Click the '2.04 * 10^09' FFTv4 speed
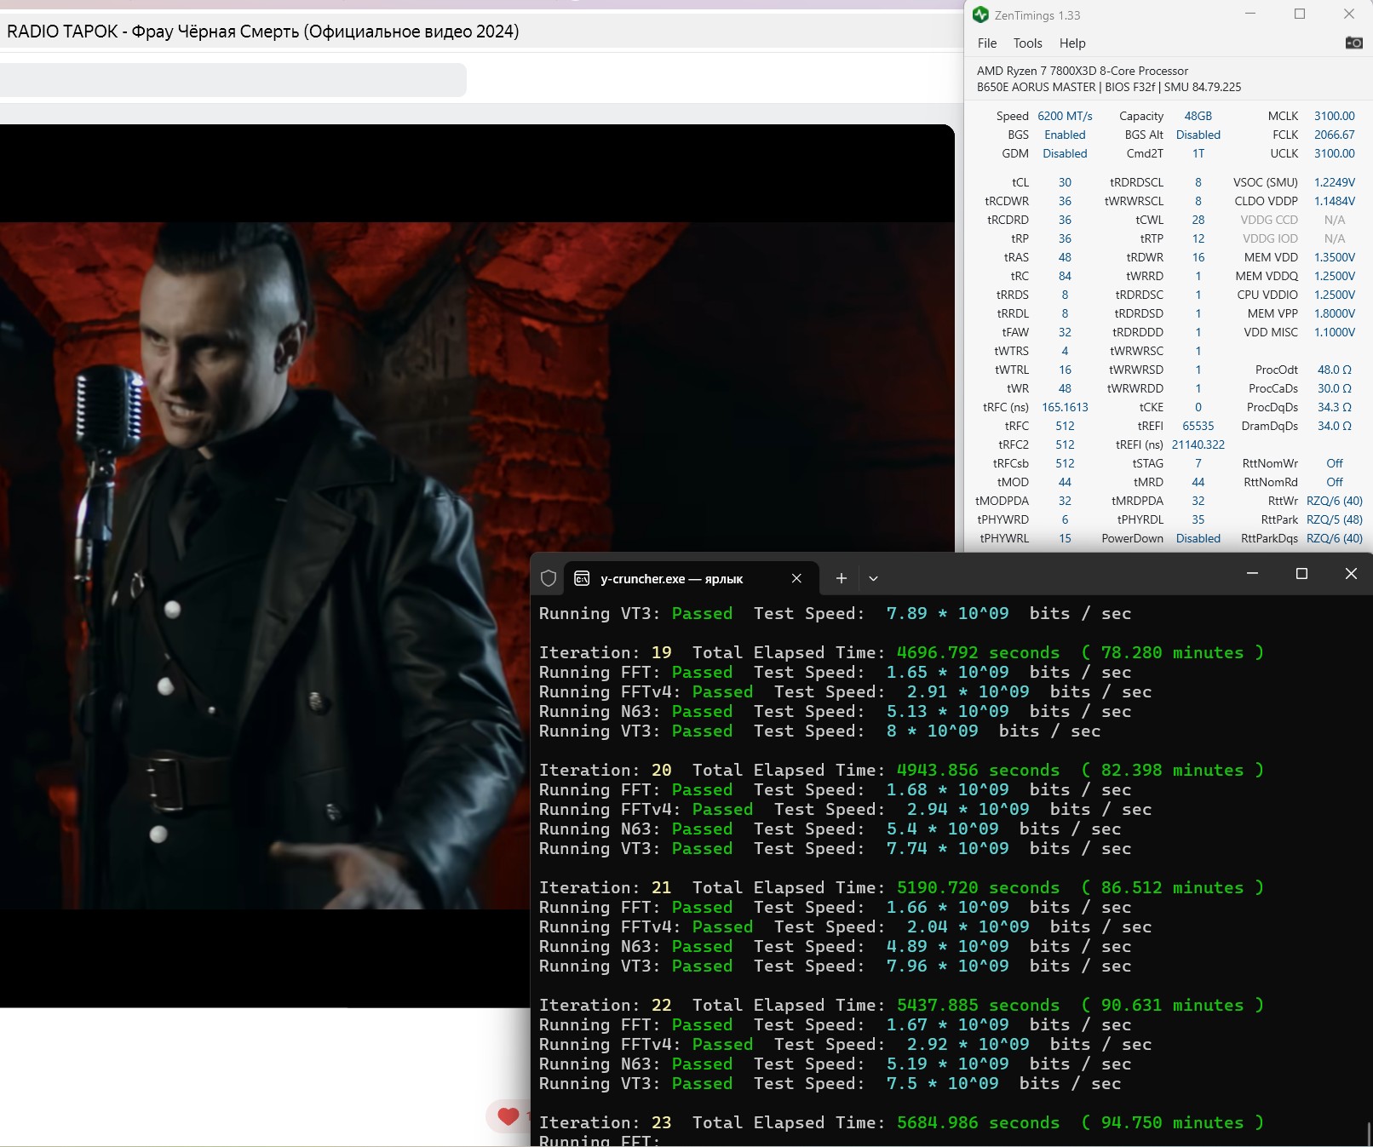The width and height of the screenshot is (1373, 1147). coord(968,926)
